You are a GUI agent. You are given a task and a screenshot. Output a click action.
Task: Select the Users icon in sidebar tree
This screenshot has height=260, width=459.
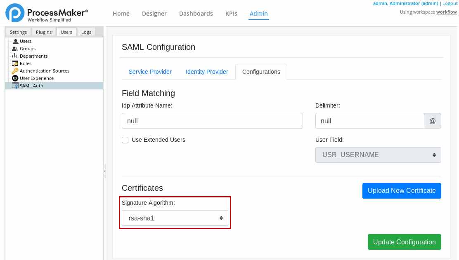[x=15, y=41]
